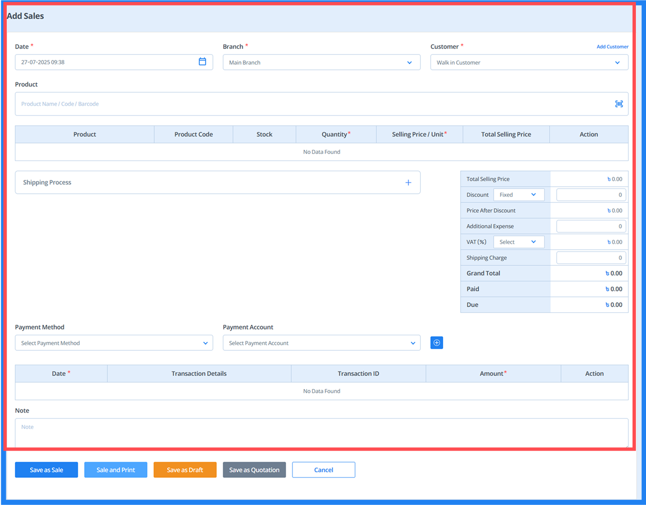Open the date picker calendar icon
This screenshot has height=505, width=646.
[x=202, y=62]
